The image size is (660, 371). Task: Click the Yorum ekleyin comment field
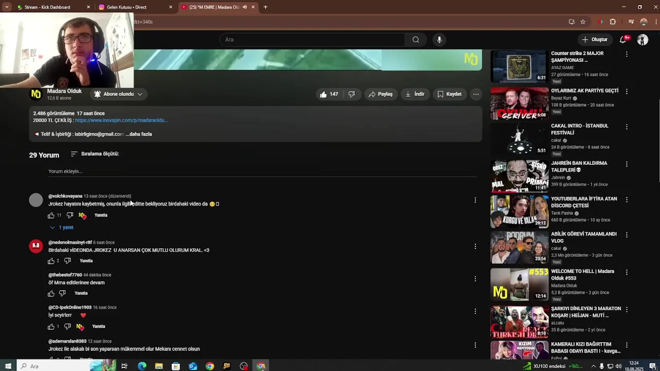[x=261, y=172]
